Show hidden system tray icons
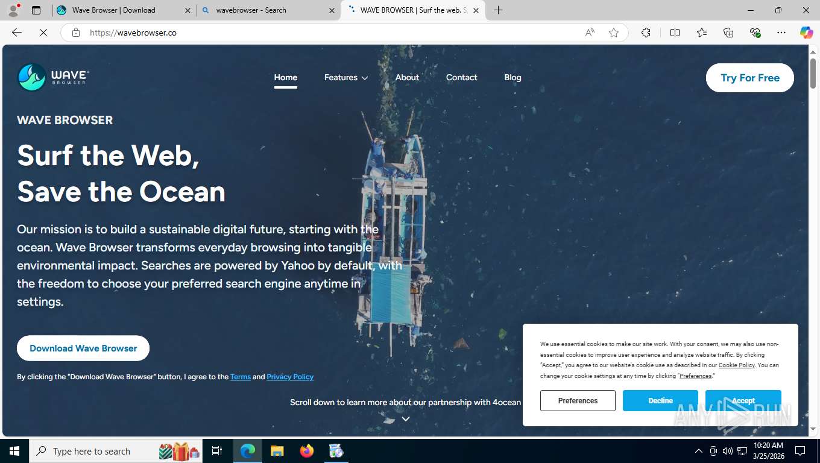Image resolution: width=820 pixels, height=463 pixels. [699, 451]
